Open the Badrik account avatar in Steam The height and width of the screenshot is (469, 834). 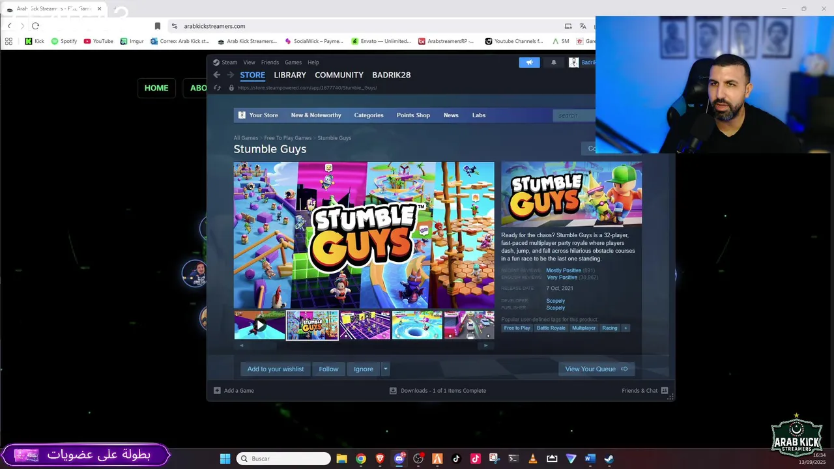[573, 63]
